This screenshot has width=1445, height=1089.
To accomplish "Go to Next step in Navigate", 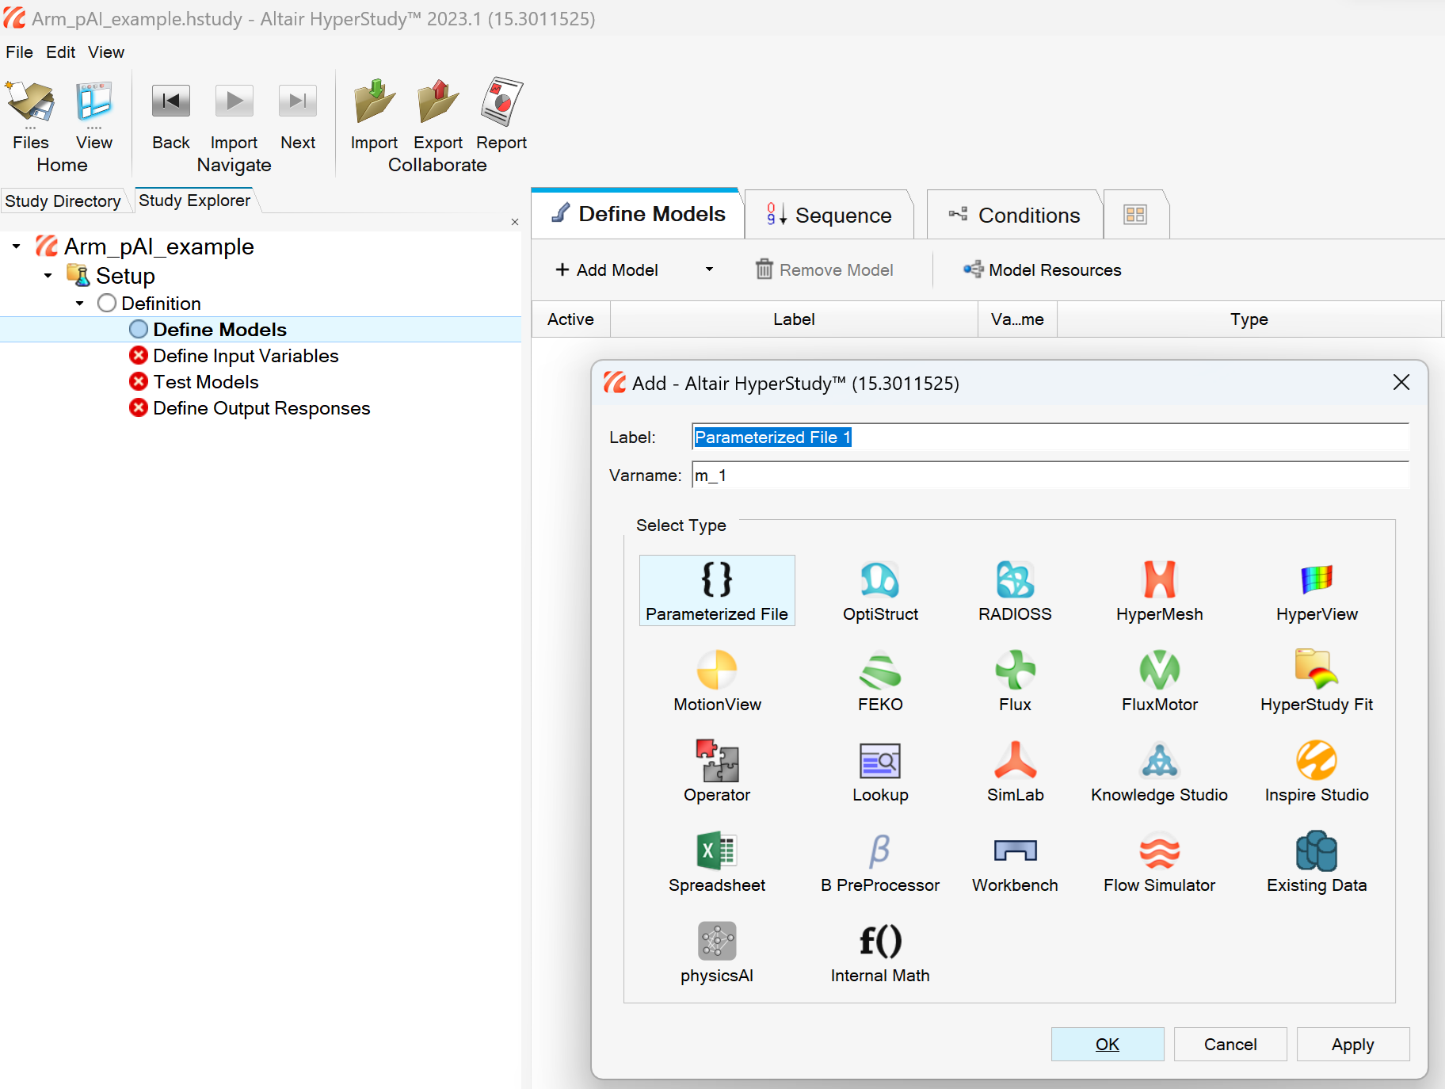I will pos(298,115).
